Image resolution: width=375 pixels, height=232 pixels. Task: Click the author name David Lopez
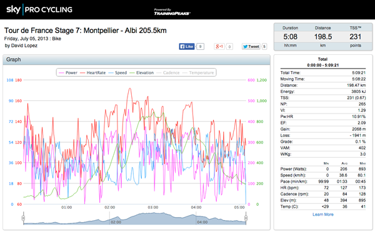24,46
